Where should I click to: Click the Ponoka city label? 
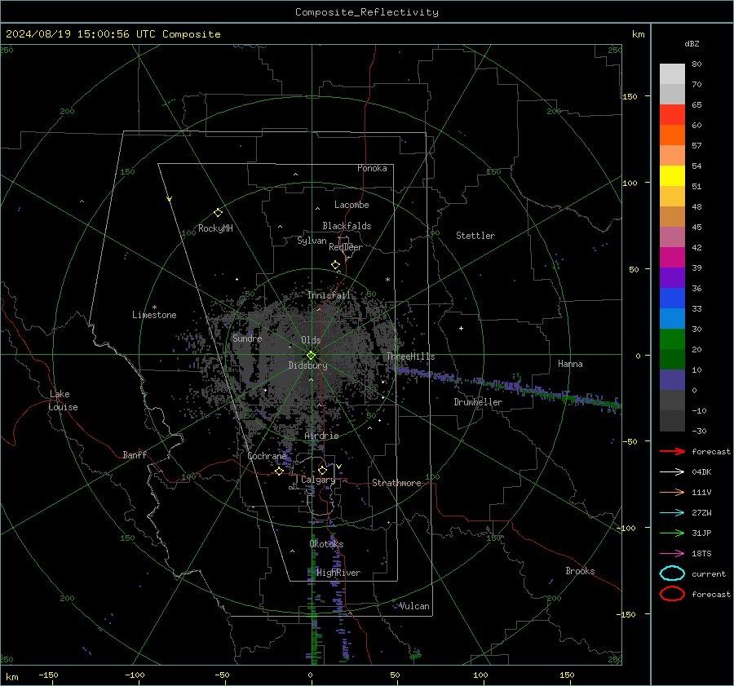pyautogui.click(x=372, y=168)
